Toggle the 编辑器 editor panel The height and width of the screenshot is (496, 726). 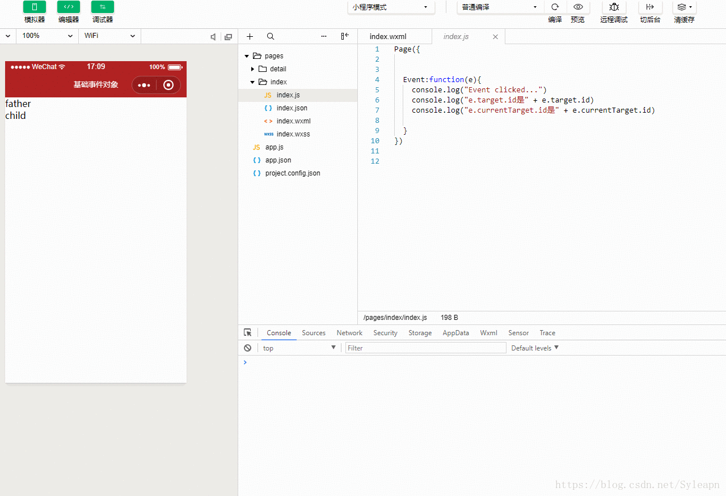coord(69,7)
